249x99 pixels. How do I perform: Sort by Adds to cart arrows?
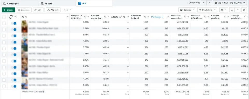[124, 17]
